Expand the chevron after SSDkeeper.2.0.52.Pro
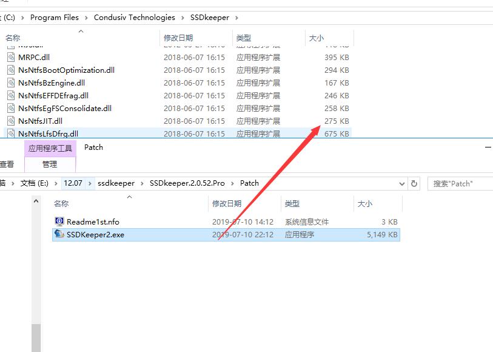 tap(232, 183)
